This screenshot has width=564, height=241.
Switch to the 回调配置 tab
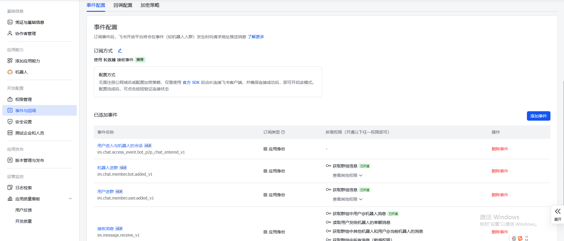tap(123, 5)
